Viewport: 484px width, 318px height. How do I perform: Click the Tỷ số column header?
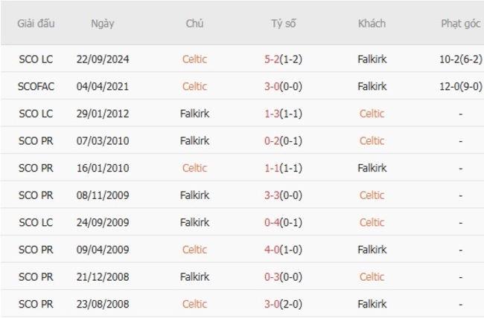[x=283, y=23]
